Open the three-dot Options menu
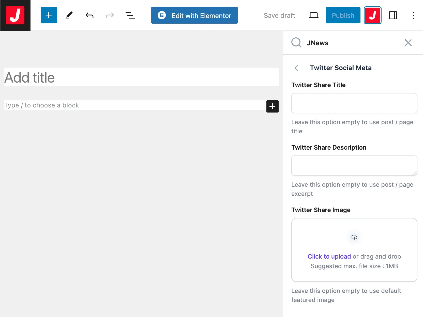Viewport: 423px width, 317px height. (413, 15)
